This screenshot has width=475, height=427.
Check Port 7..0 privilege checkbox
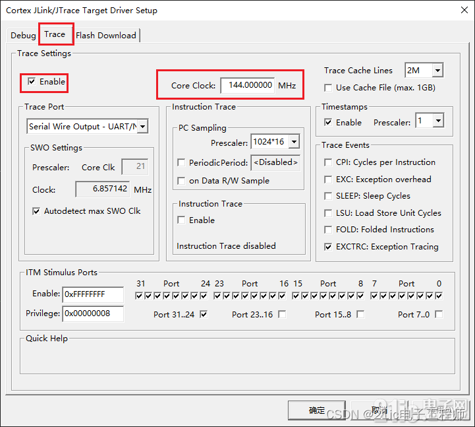pyautogui.click(x=439, y=314)
